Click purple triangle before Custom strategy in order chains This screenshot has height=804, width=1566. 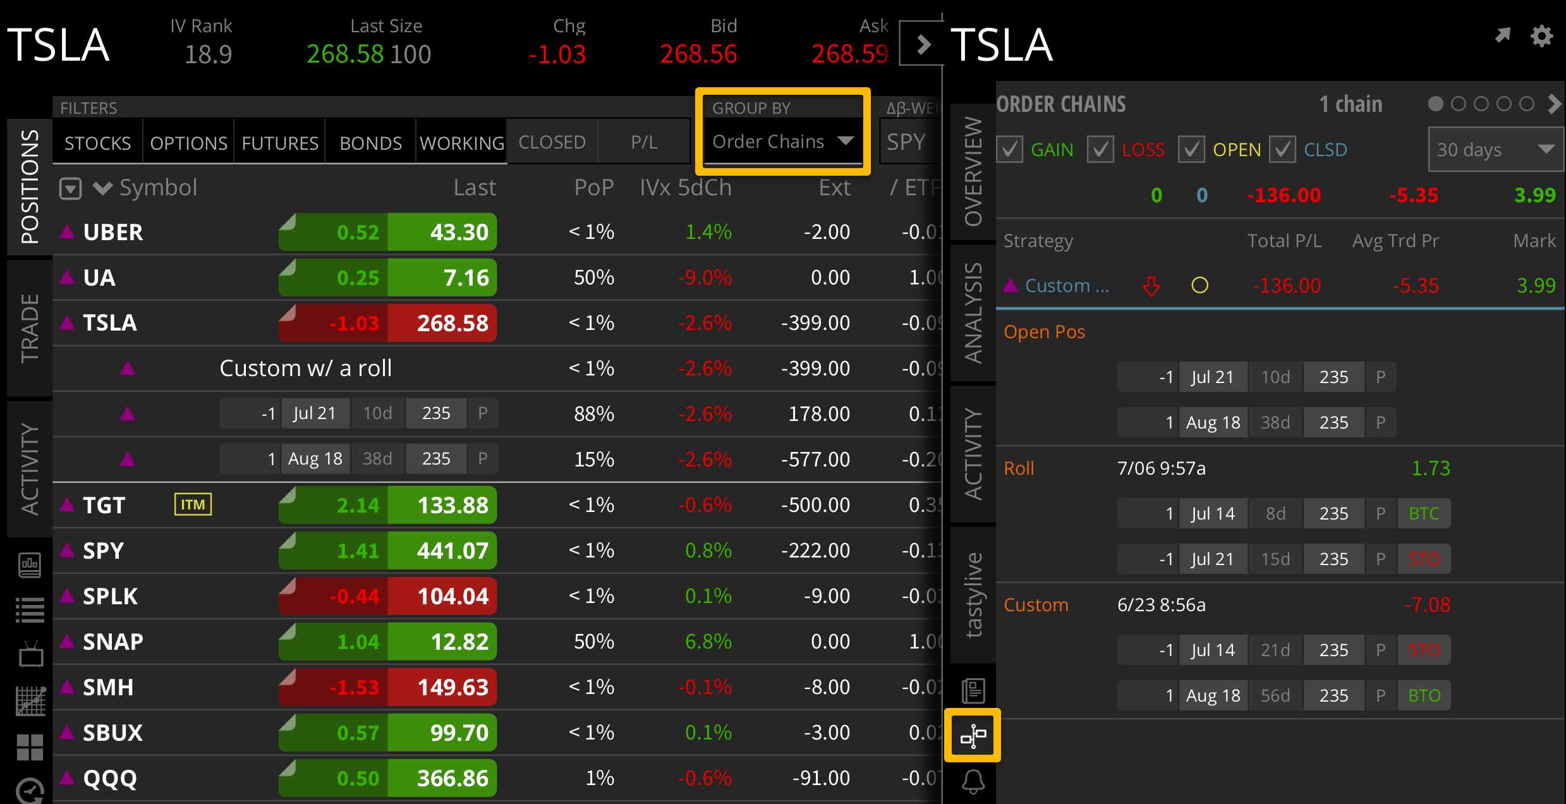tap(1011, 285)
